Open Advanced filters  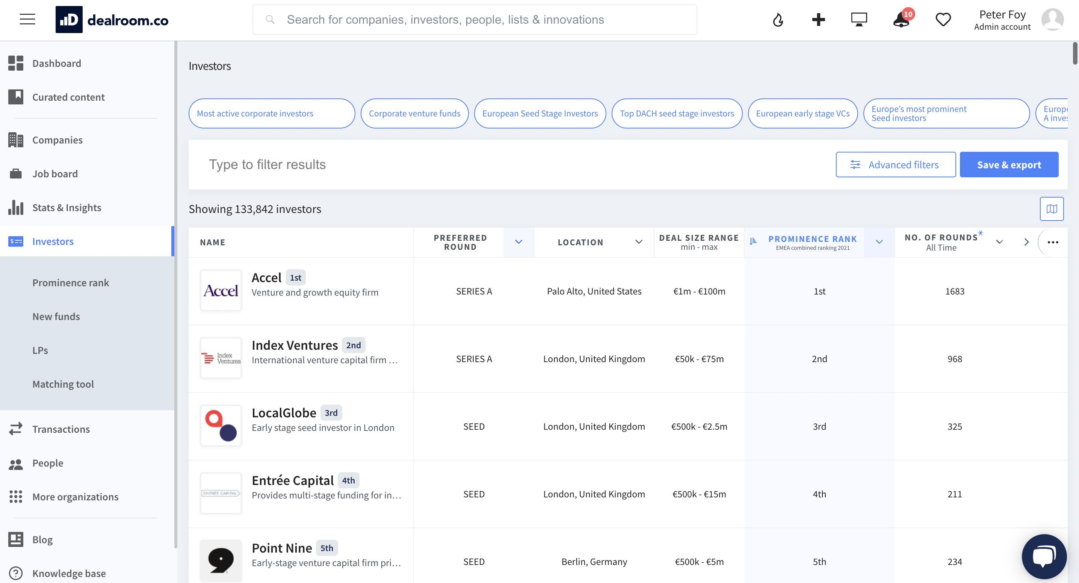(x=896, y=164)
